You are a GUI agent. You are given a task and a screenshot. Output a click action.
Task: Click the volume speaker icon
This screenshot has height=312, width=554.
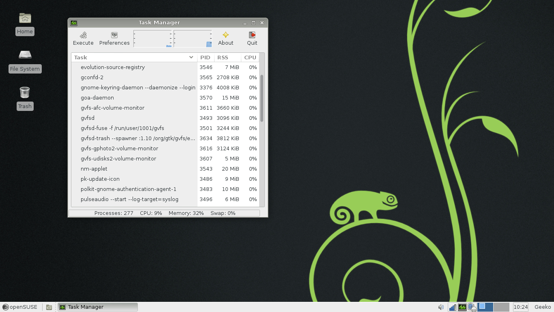(x=441, y=307)
